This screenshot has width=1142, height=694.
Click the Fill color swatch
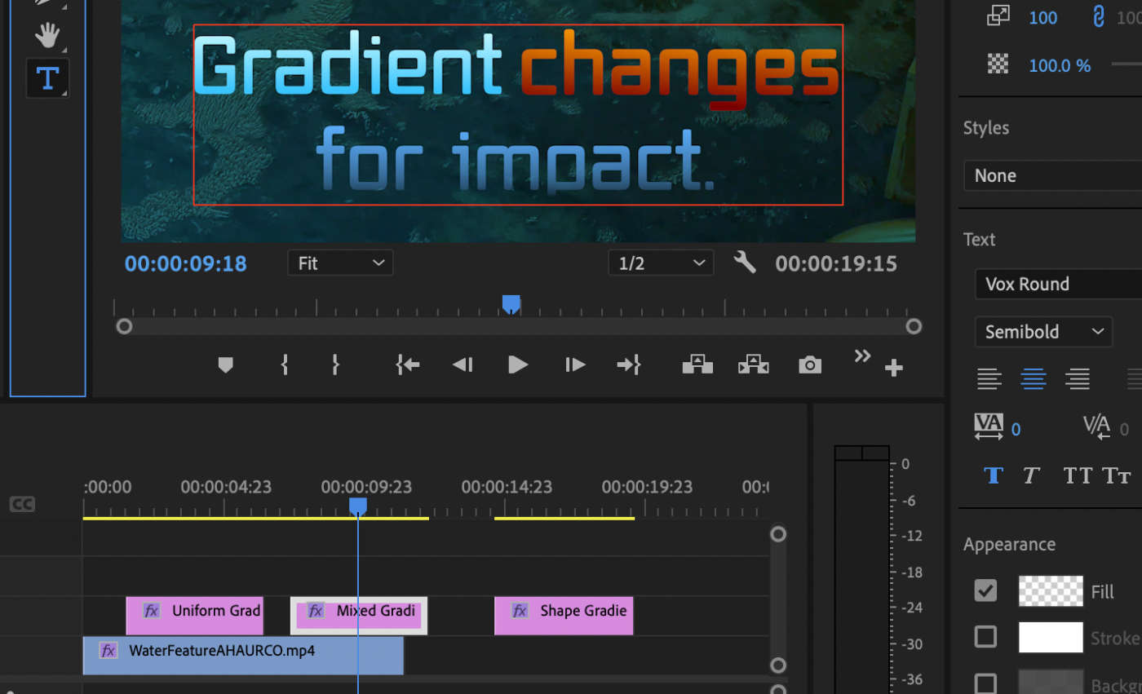(1050, 591)
